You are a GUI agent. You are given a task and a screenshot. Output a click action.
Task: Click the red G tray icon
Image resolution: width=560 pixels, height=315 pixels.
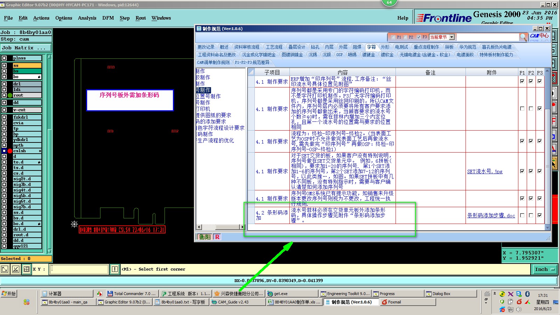click(x=519, y=302)
